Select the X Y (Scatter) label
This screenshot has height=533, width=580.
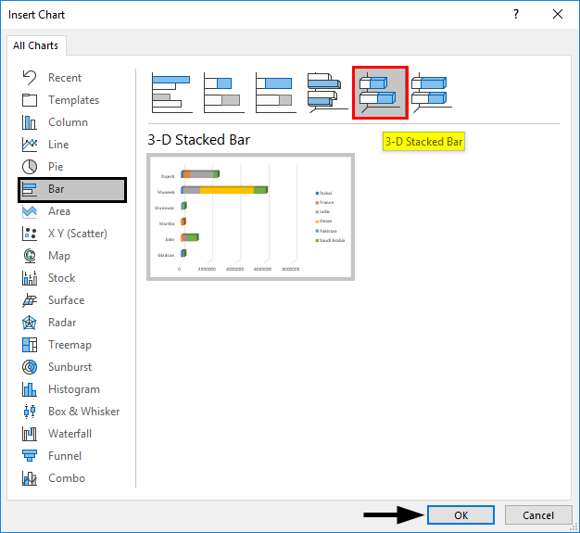click(x=78, y=234)
